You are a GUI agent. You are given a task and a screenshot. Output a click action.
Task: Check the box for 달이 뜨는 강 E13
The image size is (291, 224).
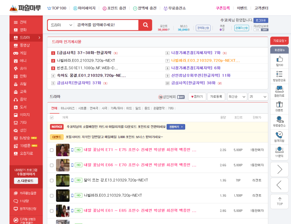(52, 181)
